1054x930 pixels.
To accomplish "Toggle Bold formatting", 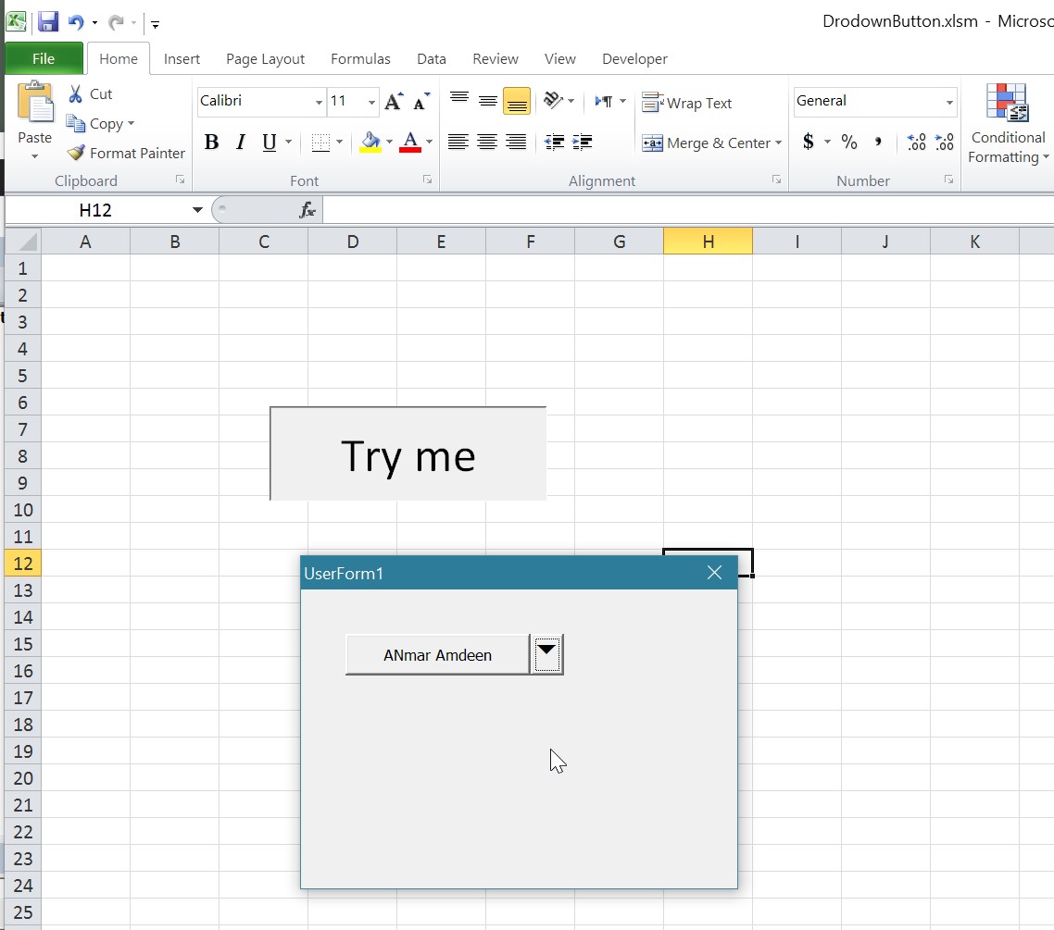I will (x=211, y=143).
